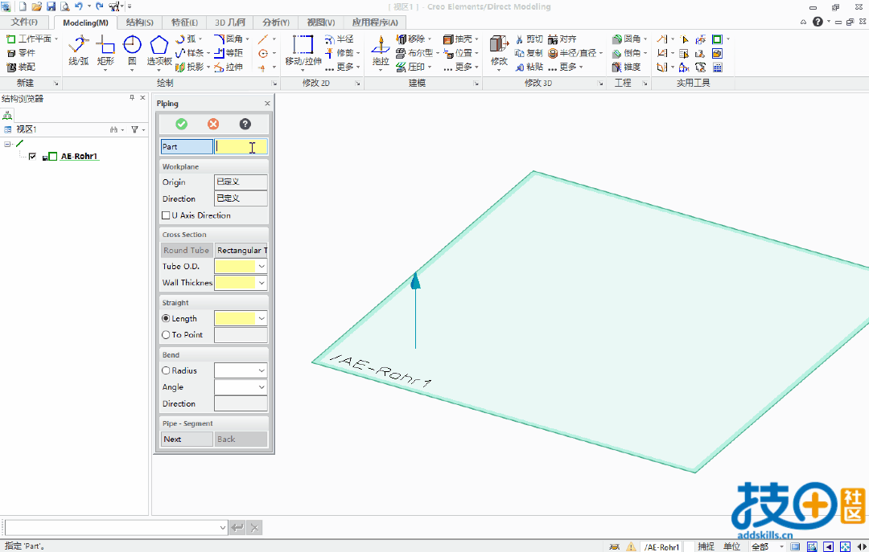
Task: Toggle the AE-Rohr1 checkbox in structure browser
Action: pyautogui.click(x=32, y=156)
